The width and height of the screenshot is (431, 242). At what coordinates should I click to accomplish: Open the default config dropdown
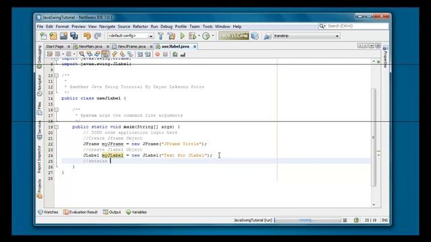tap(151, 36)
